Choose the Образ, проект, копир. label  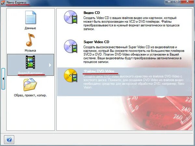[30, 95]
